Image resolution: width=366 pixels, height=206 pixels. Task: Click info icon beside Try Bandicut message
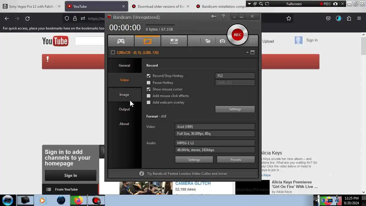[x=142, y=173]
